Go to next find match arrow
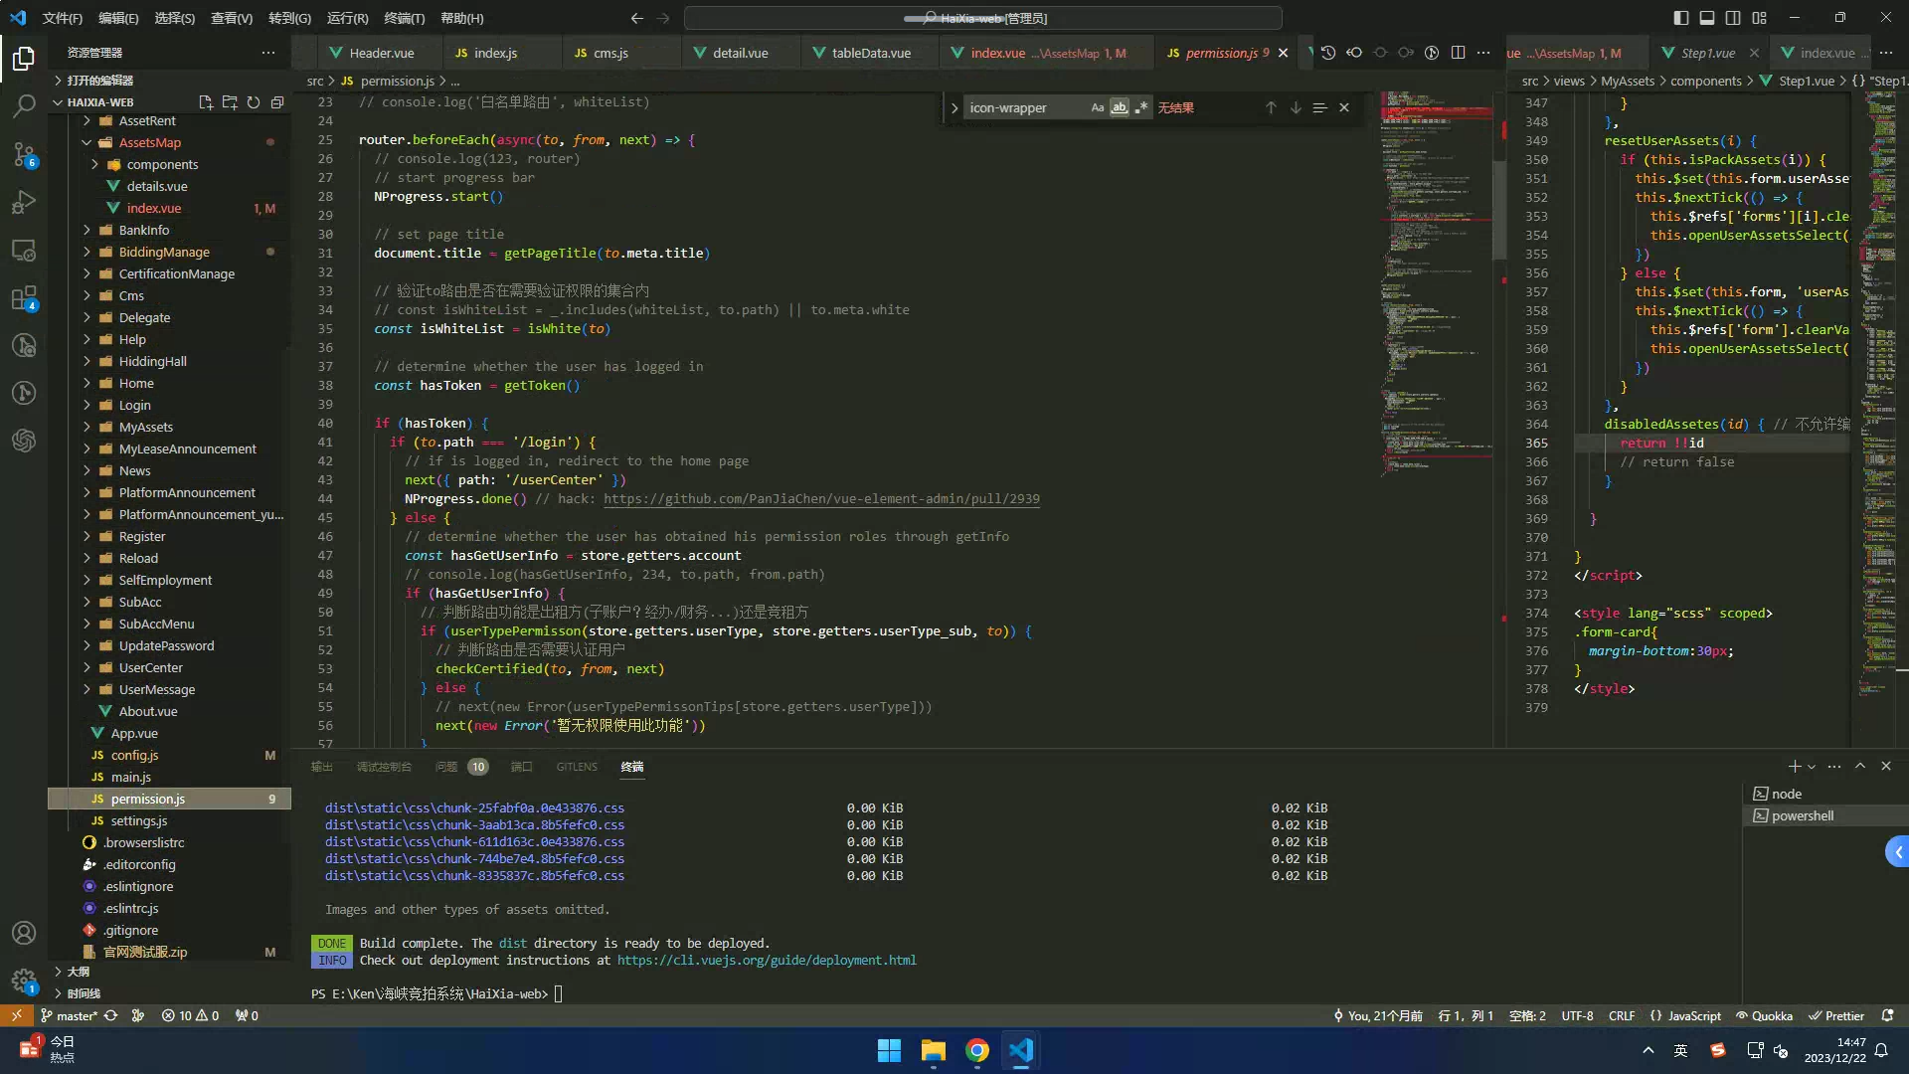 pyautogui.click(x=1296, y=107)
